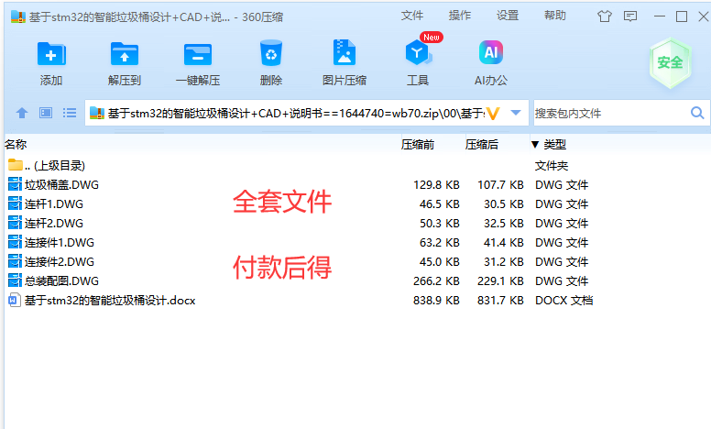The width and height of the screenshot is (711, 429).
Task: Click the DOCX 文档 type cell
Action: 564,301
